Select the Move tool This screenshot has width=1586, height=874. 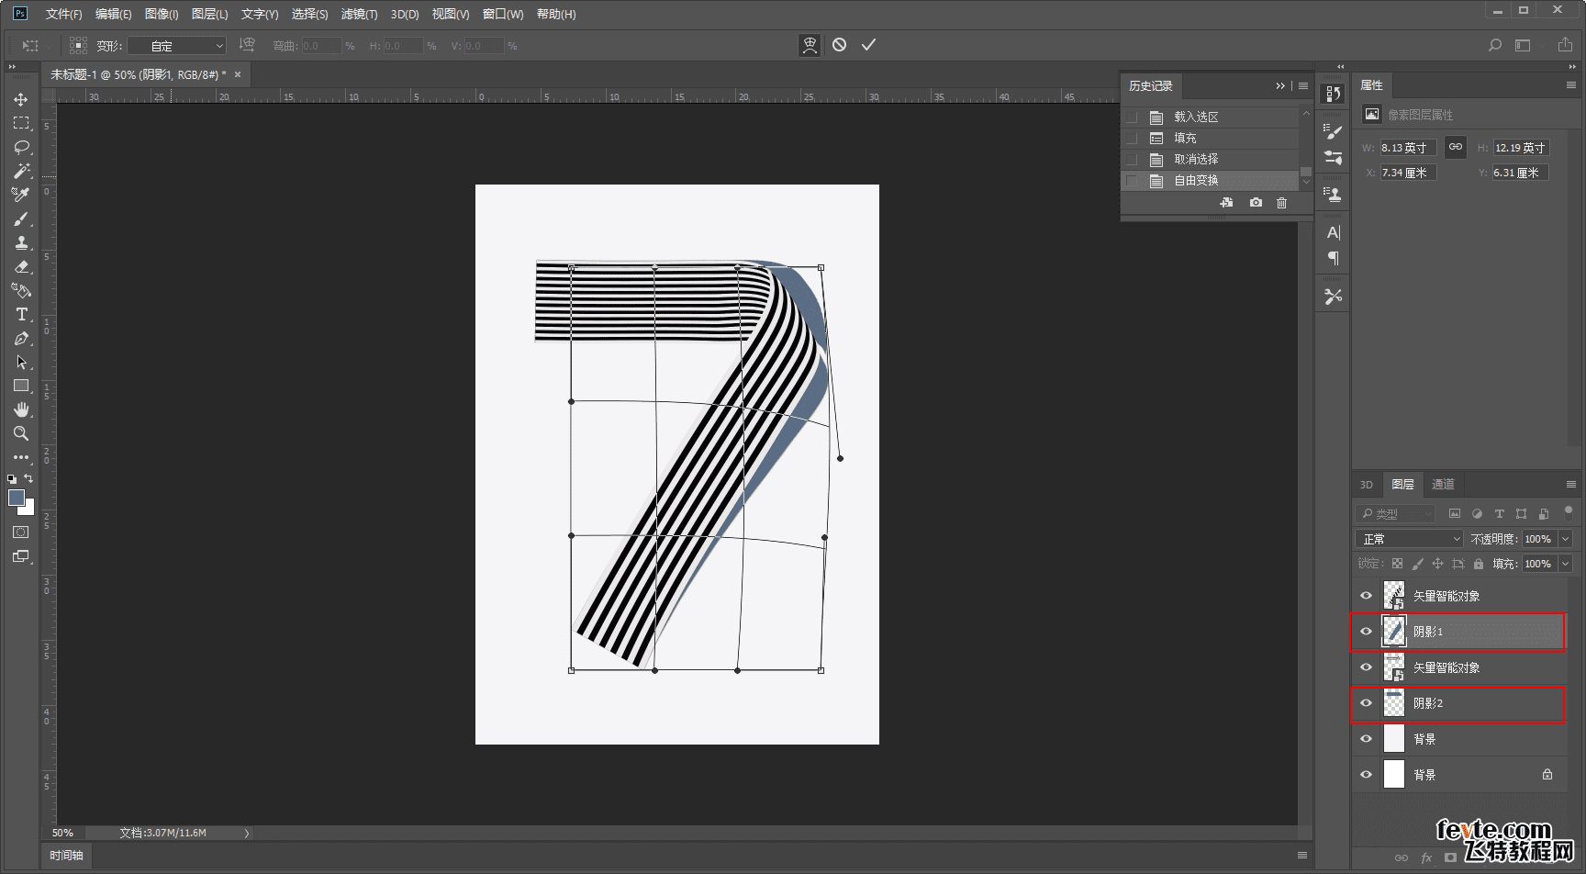pyautogui.click(x=21, y=99)
